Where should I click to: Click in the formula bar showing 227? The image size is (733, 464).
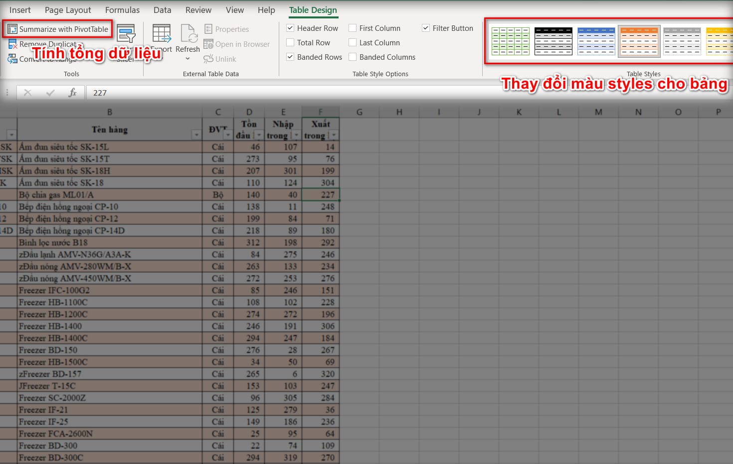[x=409, y=93]
